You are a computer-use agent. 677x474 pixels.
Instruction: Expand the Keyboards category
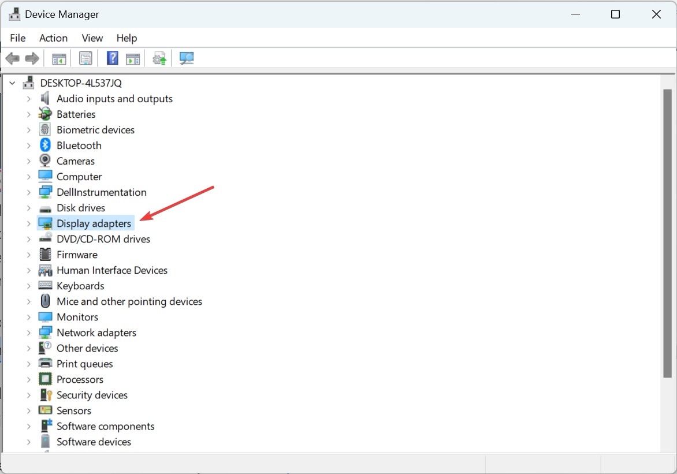28,286
